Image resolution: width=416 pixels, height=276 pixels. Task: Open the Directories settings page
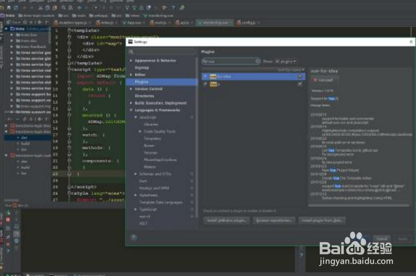[144, 96]
